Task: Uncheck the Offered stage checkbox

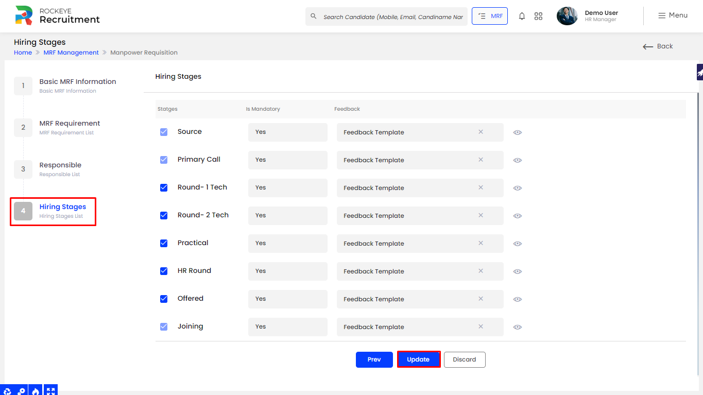Action: click(164, 299)
